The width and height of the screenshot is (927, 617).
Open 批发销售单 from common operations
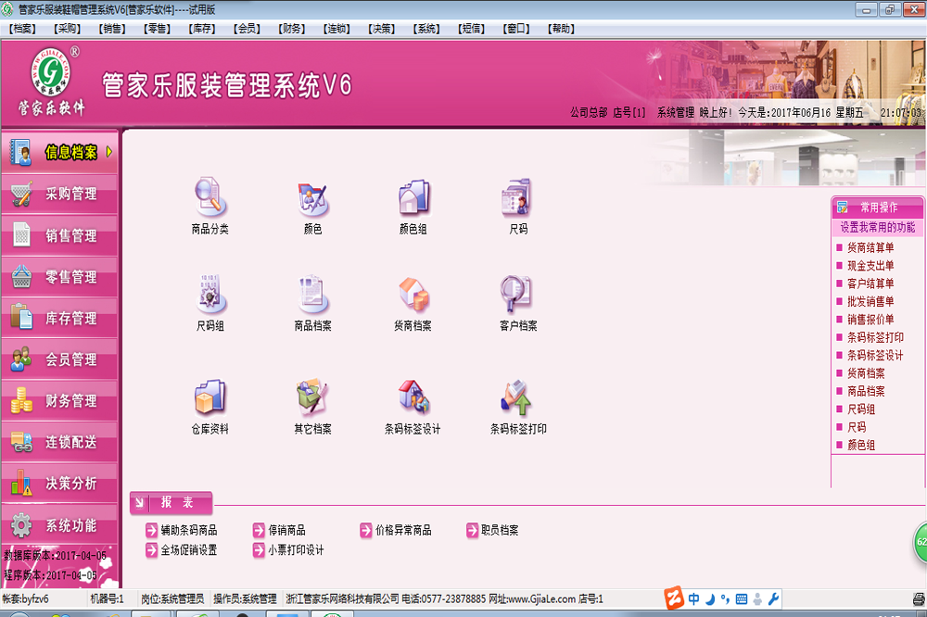[870, 301]
